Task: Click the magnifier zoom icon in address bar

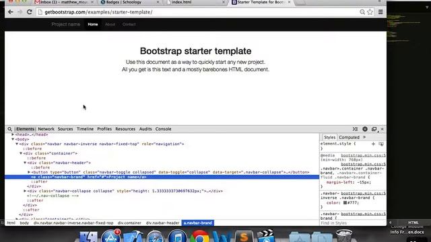Action: tap(362, 12)
